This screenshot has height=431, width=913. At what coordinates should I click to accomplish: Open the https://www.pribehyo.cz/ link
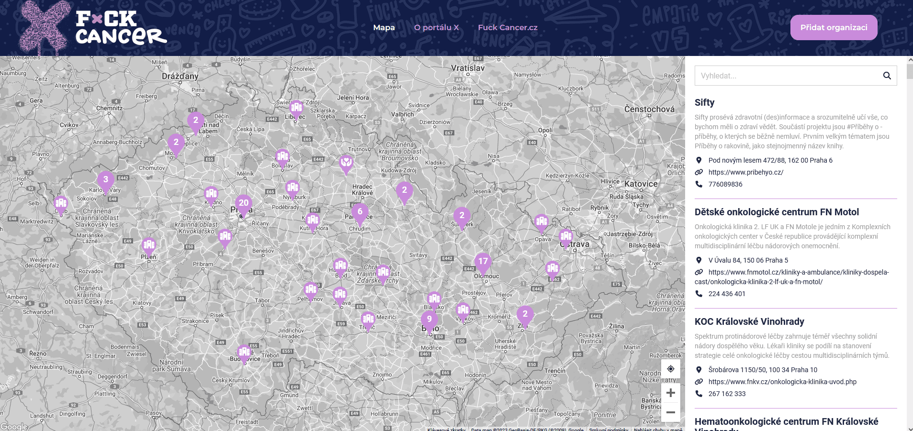(746, 172)
